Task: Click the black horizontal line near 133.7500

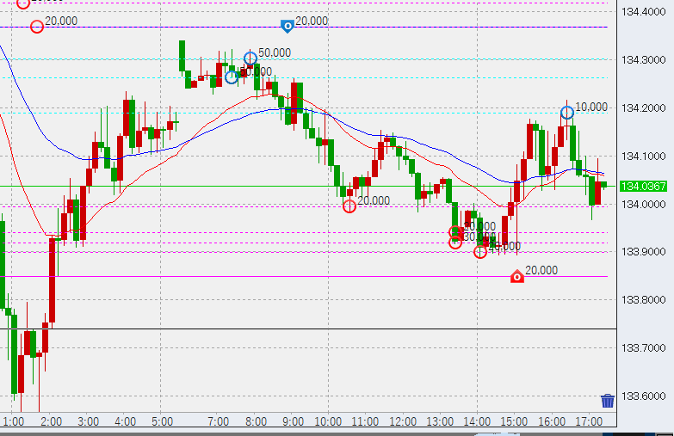Action: click(258, 329)
